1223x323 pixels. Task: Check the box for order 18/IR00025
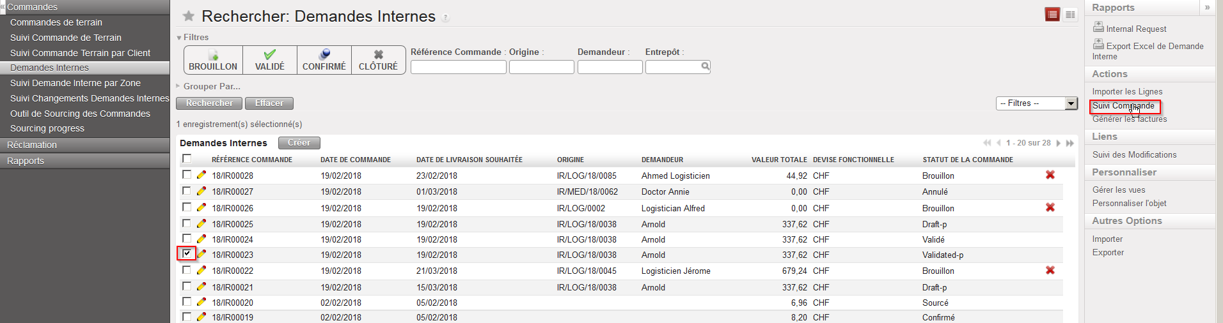187,223
